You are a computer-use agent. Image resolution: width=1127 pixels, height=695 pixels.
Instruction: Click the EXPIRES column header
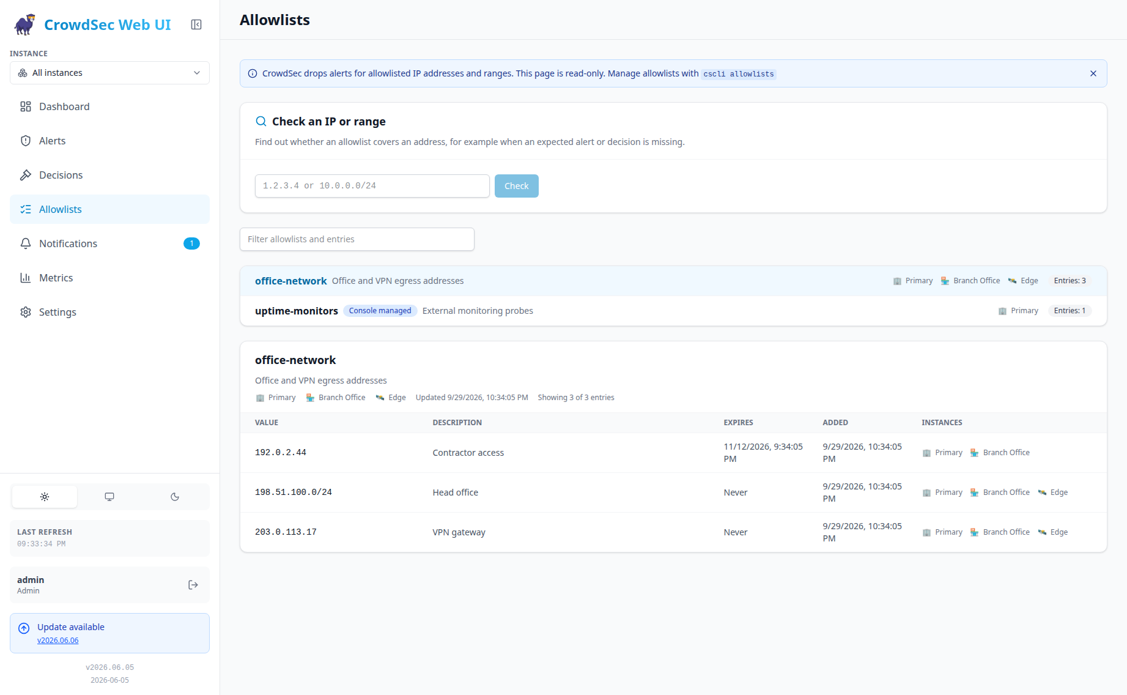[739, 423]
